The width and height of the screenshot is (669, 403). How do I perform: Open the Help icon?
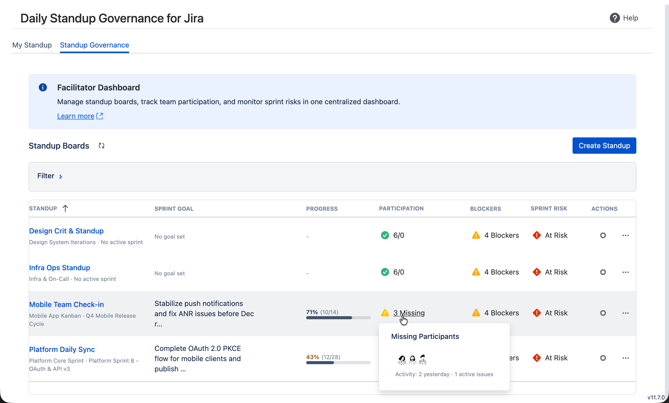click(x=614, y=18)
